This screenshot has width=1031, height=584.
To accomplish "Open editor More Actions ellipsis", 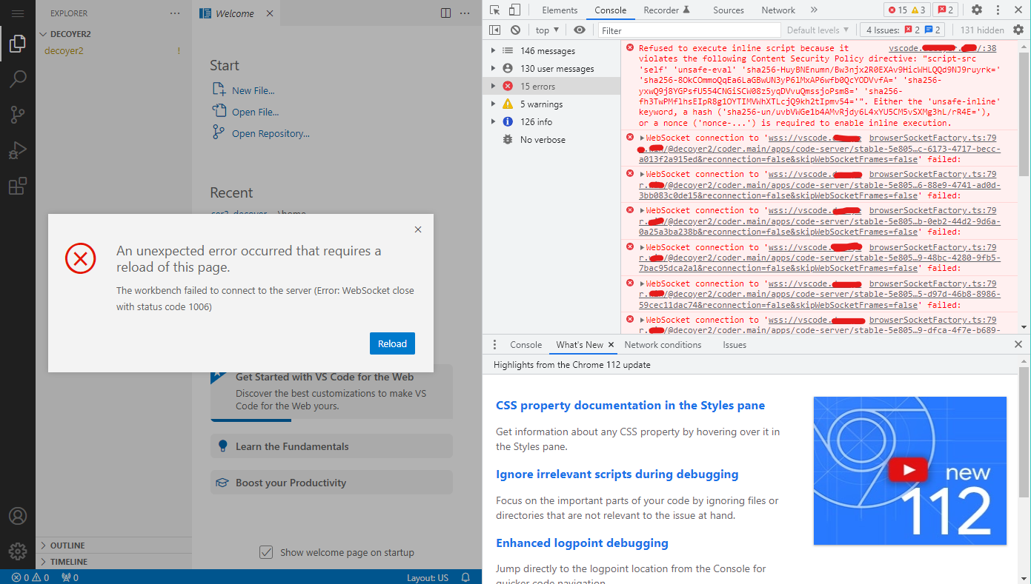I will (465, 13).
